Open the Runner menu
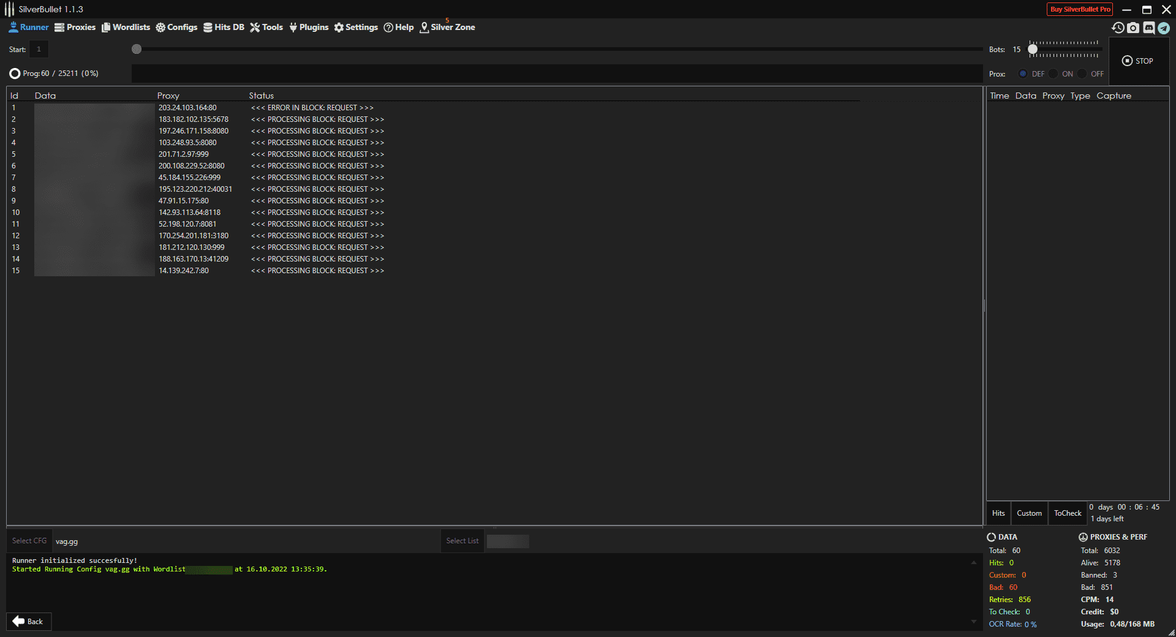The height and width of the screenshot is (637, 1176). [x=29, y=27]
